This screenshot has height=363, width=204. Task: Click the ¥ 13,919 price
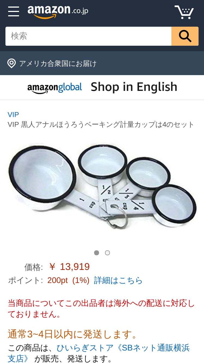click(x=69, y=267)
